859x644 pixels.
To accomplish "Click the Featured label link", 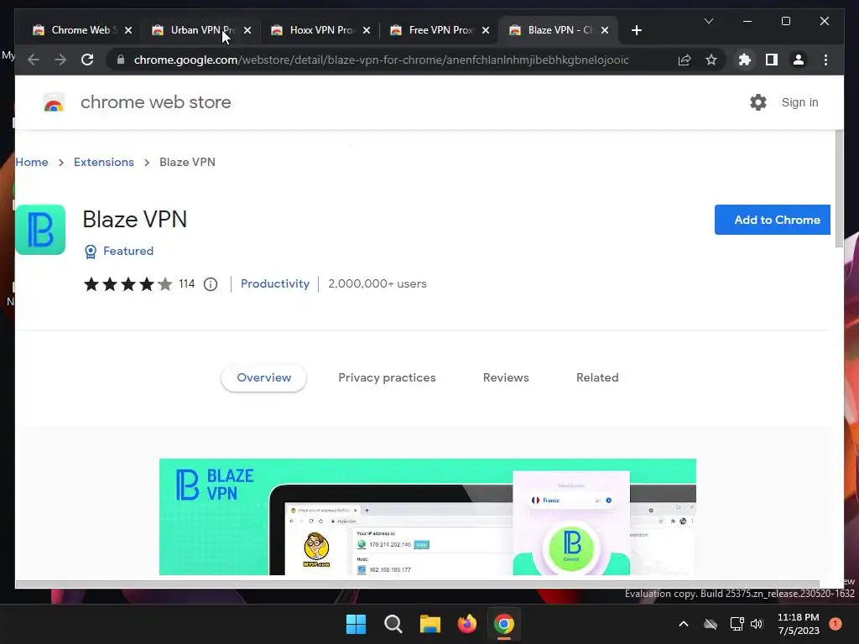I will pos(128,251).
